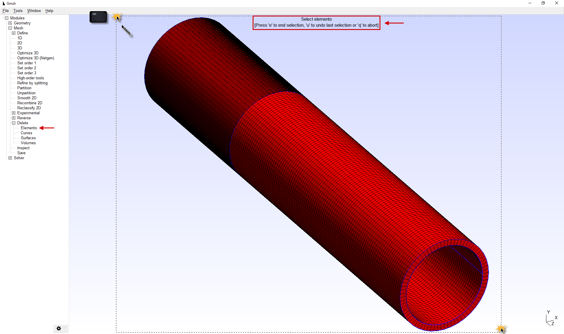Image resolution: width=564 pixels, height=334 pixels.
Task: Expand the Geometry tree node
Action: 10,23
